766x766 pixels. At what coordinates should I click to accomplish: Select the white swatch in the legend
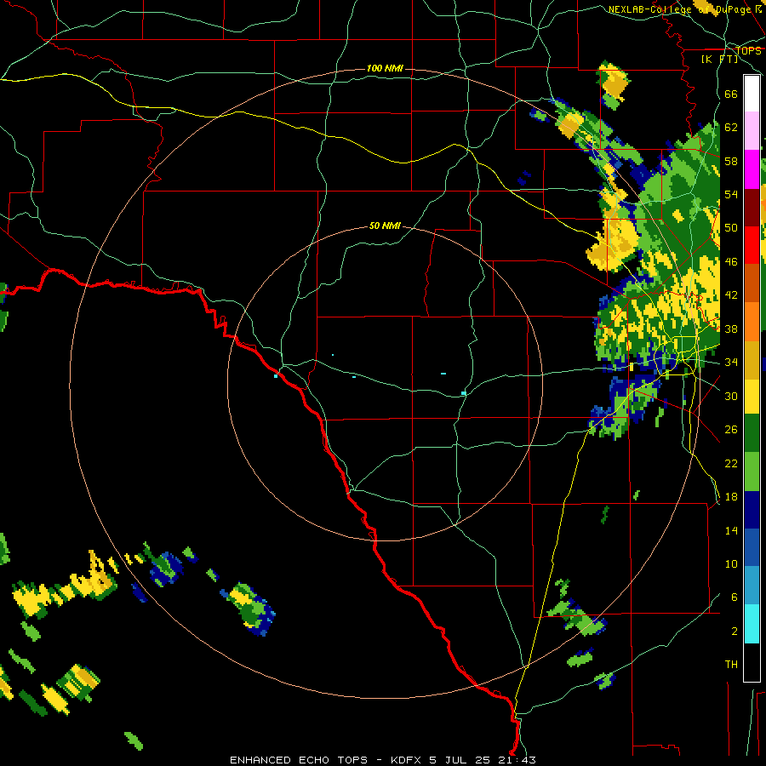[x=752, y=94]
